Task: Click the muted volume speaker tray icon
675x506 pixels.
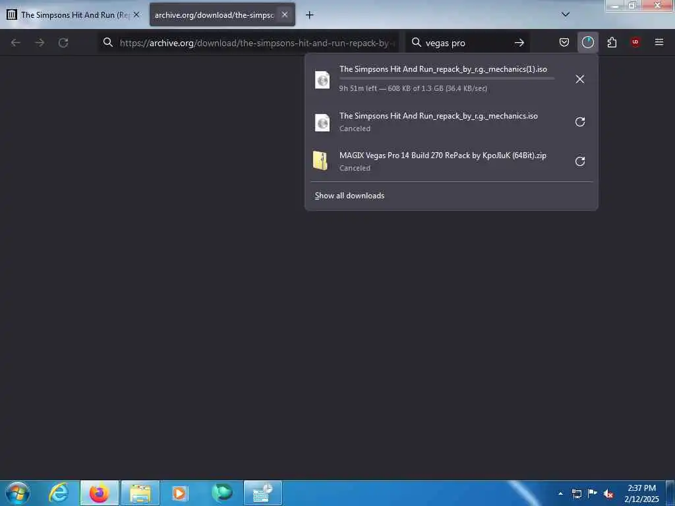Action: click(x=608, y=494)
